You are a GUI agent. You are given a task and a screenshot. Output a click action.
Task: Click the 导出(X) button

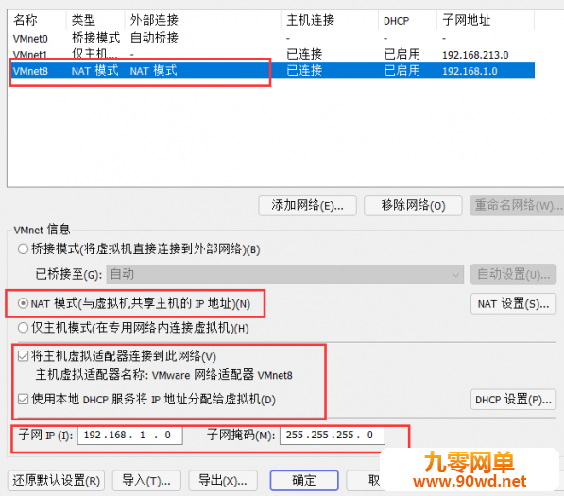tap(223, 481)
